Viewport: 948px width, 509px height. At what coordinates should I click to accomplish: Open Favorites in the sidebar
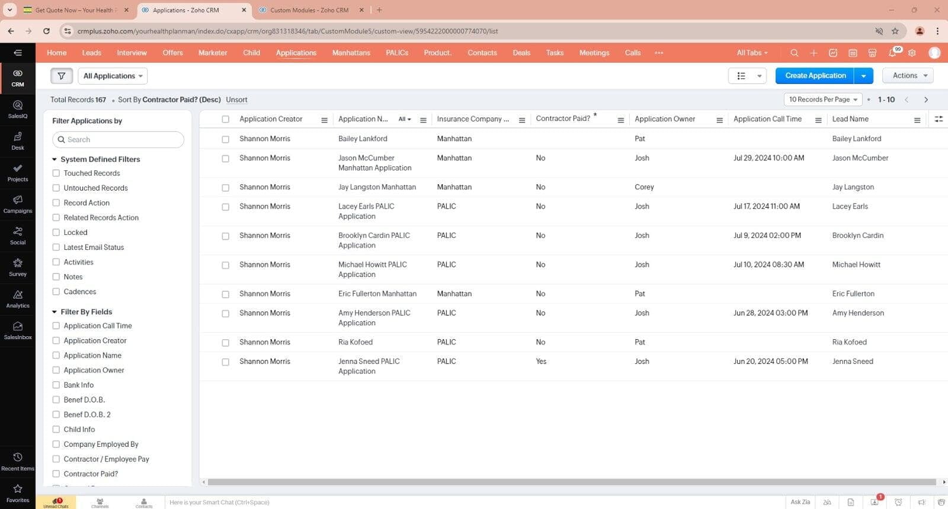pos(18,493)
